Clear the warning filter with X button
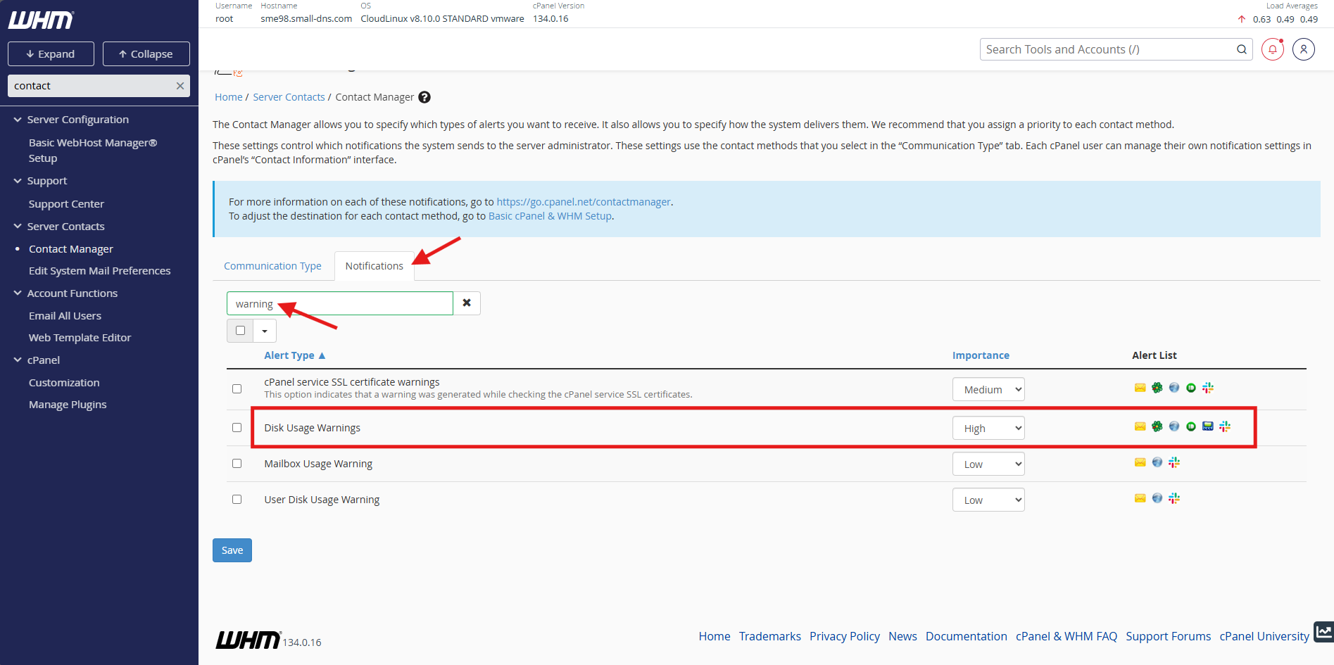This screenshot has width=1334, height=665. point(466,303)
